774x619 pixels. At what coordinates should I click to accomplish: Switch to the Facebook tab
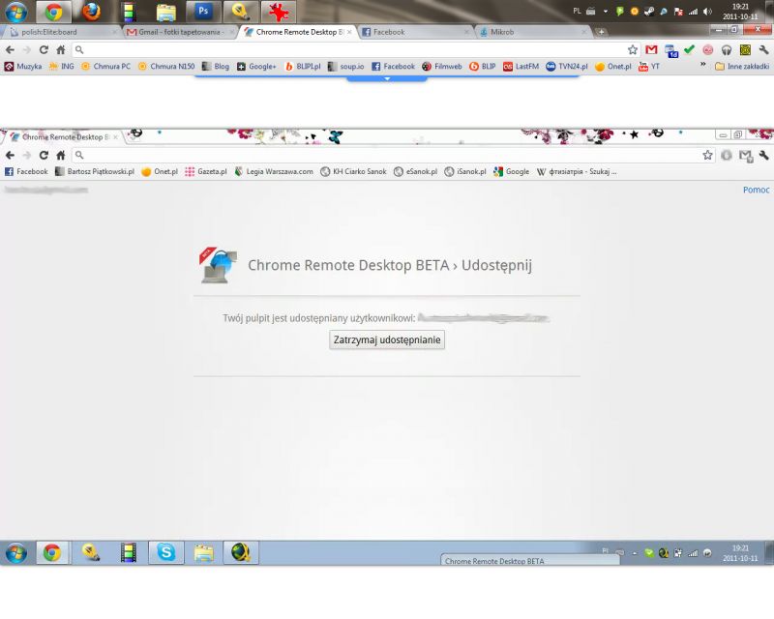click(415, 32)
